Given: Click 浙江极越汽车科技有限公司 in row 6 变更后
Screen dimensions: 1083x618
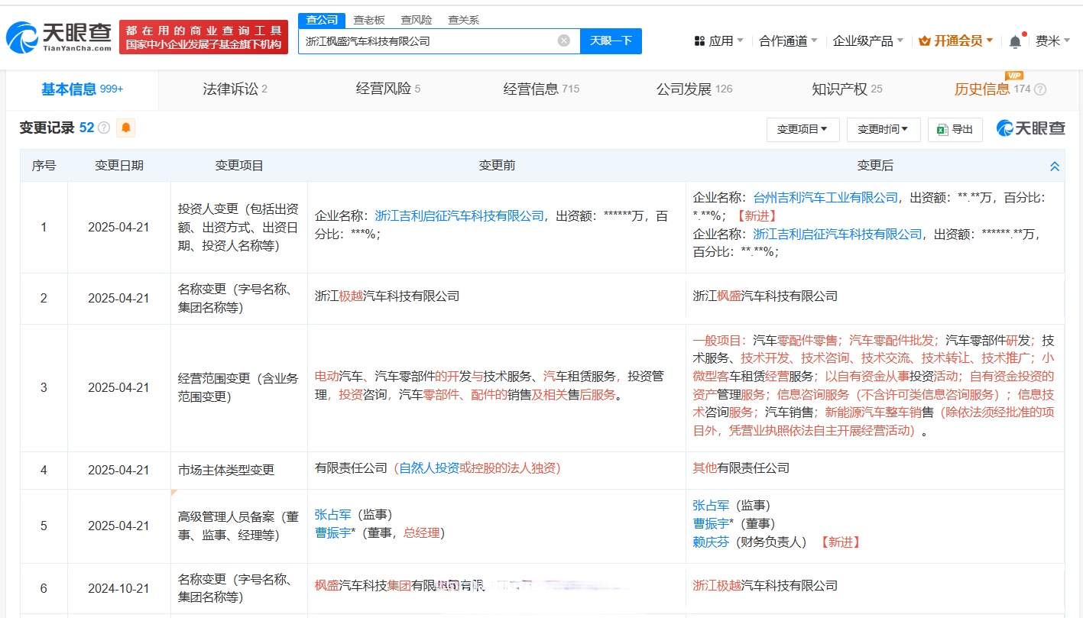Looking at the screenshot, I should point(765,586).
